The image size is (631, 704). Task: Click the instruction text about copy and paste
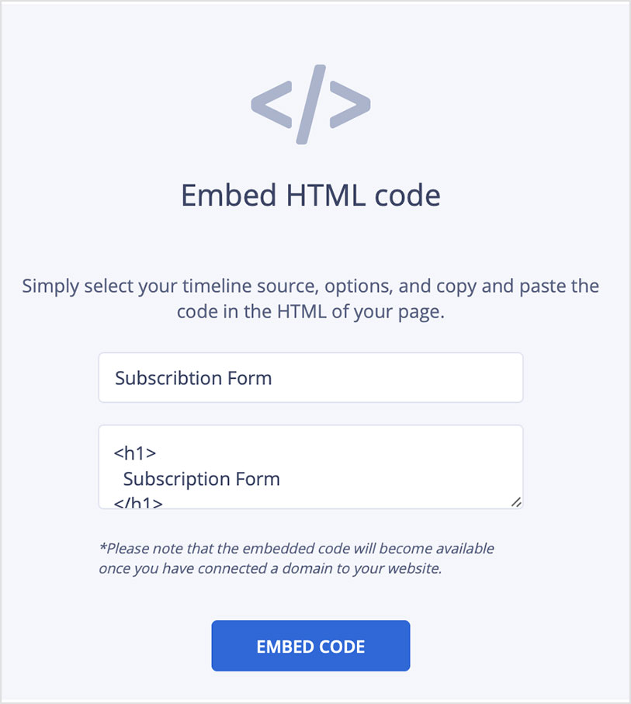[x=310, y=298]
